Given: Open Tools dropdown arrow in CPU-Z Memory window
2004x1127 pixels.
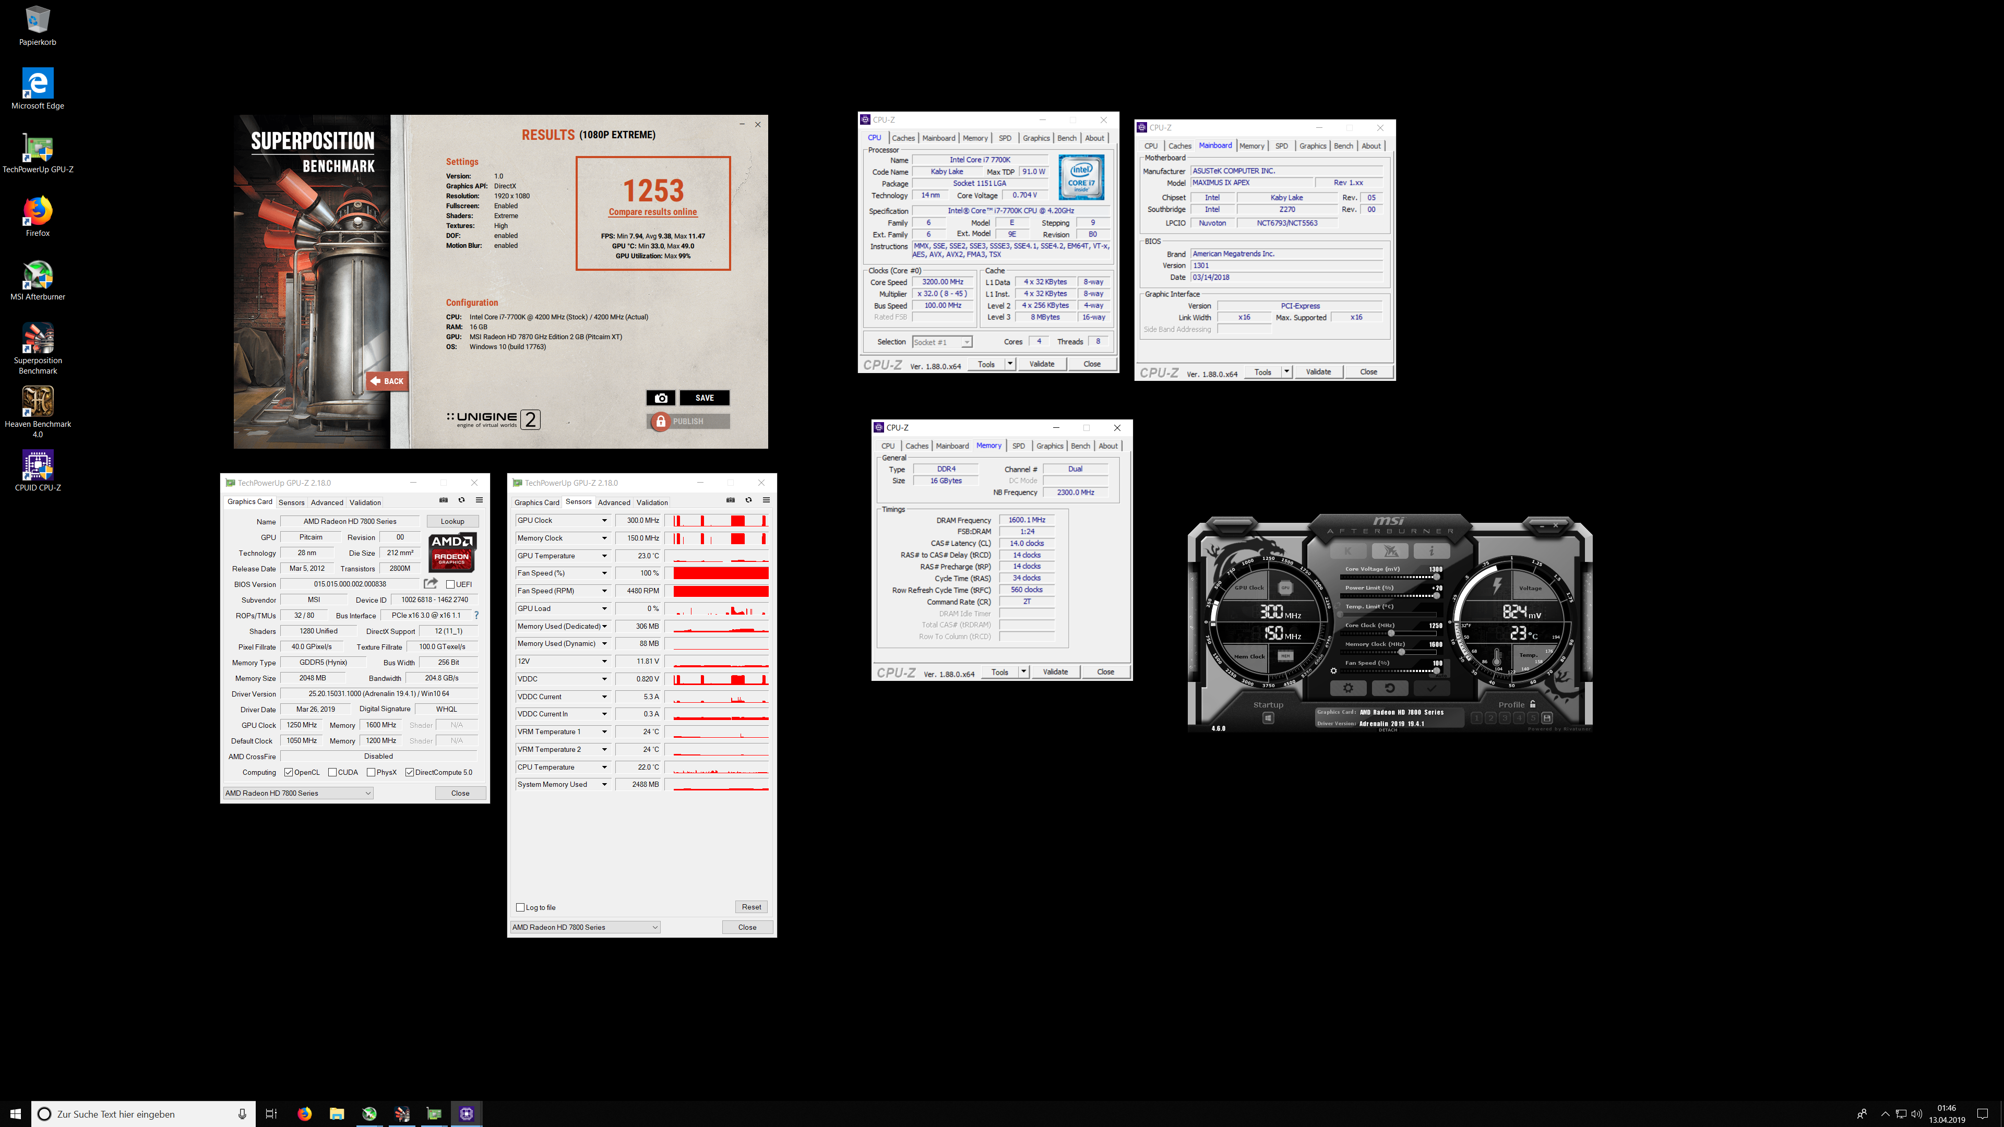Looking at the screenshot, I should [1024, 671].
